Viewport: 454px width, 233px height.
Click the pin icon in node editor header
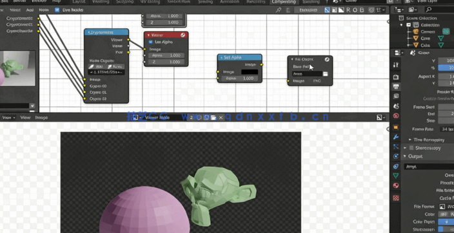click(279, 10)
